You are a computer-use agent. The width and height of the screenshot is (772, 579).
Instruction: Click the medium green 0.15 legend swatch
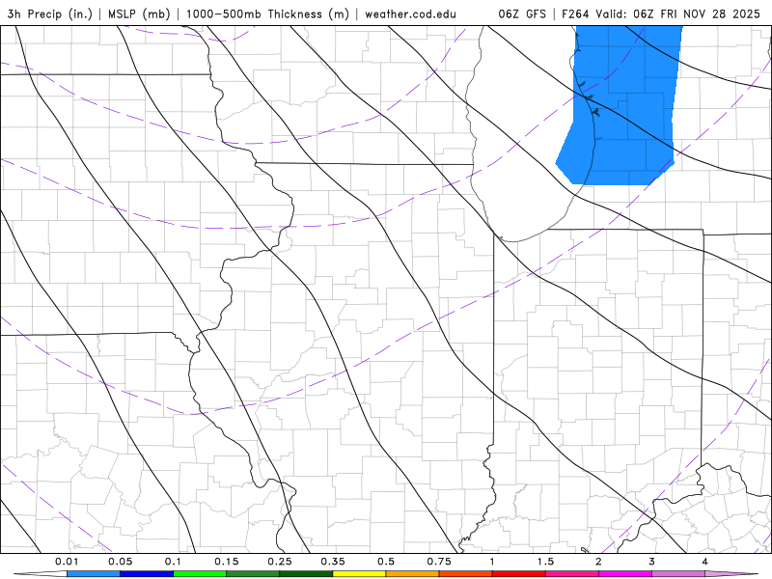253,574
